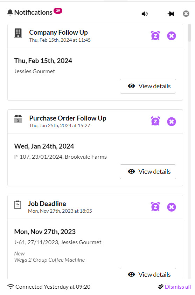View details for P-107 Brookvale Farms
The width and height of the screenshot is (195, 295).
pyautogui.click(x=148, y=172)
